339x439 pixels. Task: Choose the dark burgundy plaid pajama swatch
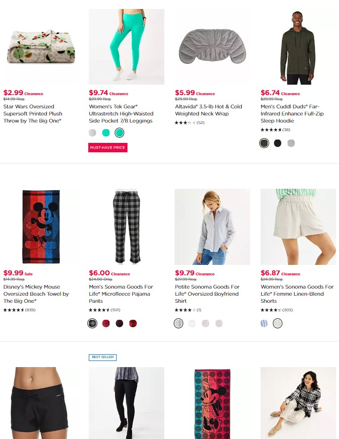[119, 324]
